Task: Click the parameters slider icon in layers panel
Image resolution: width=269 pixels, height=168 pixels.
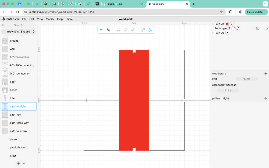Action: click(x=257, y=28)
